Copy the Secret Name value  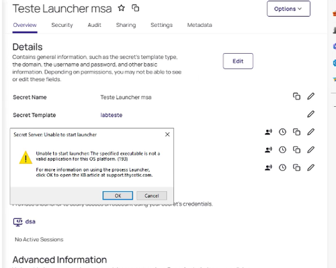[296, 96]
